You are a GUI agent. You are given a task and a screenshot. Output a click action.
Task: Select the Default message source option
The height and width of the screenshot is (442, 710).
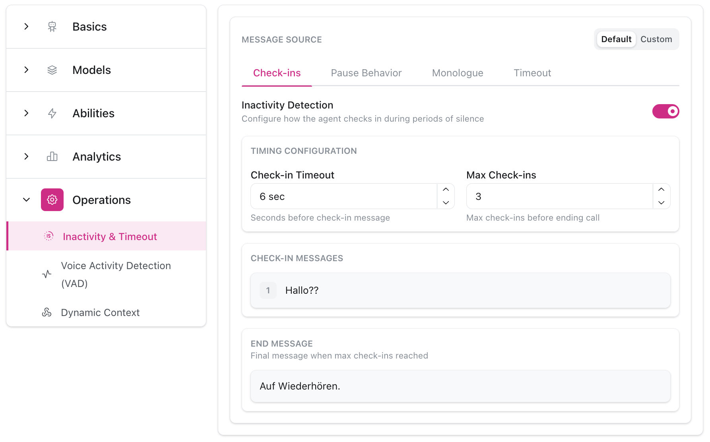[616, 39]
